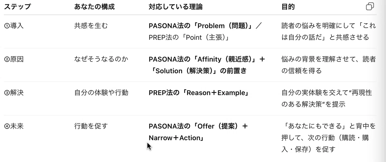Screen dimensions: 386x162
Task: Click the 目的 column header
Action: click(x=288, y=7)
